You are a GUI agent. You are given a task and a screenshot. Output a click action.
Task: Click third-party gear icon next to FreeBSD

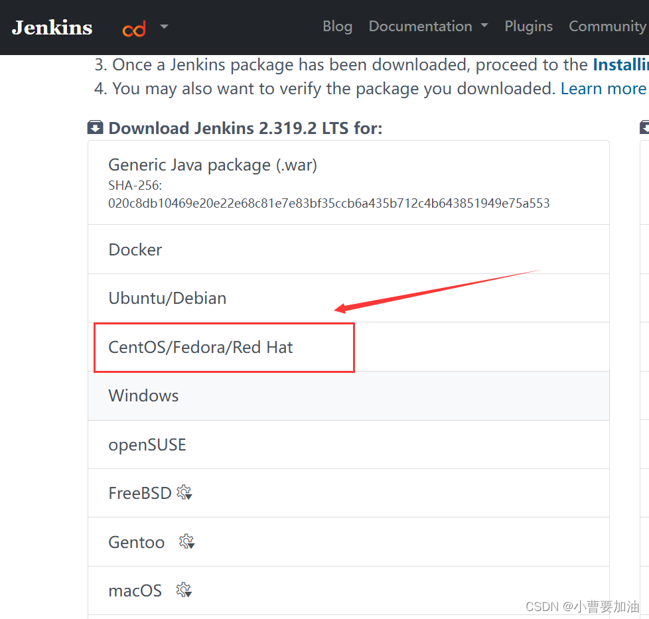coord(184,492)
